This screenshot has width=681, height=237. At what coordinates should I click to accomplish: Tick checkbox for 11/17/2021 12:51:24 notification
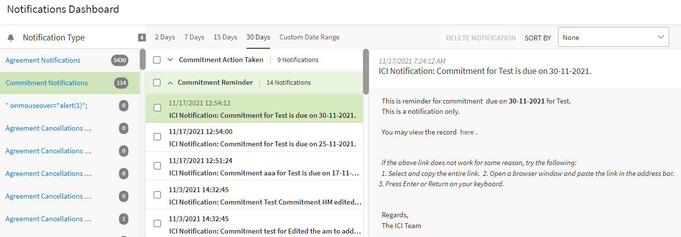(x=157, y=166)
